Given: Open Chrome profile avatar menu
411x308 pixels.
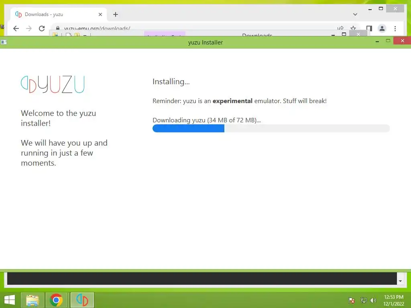Looking at the screenshot, I should tap(382, 28).
